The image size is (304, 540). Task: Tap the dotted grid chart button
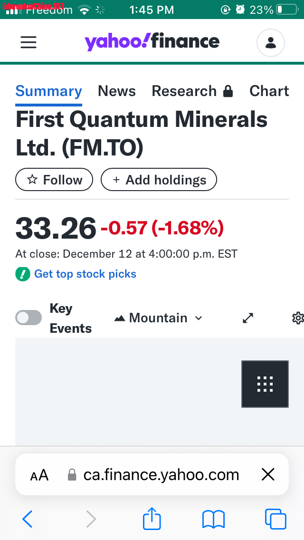click(x=265, y=384)
